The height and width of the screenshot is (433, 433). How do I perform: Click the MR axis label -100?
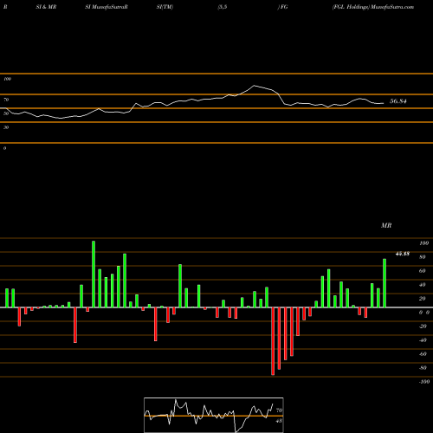(x=424, y=382)
